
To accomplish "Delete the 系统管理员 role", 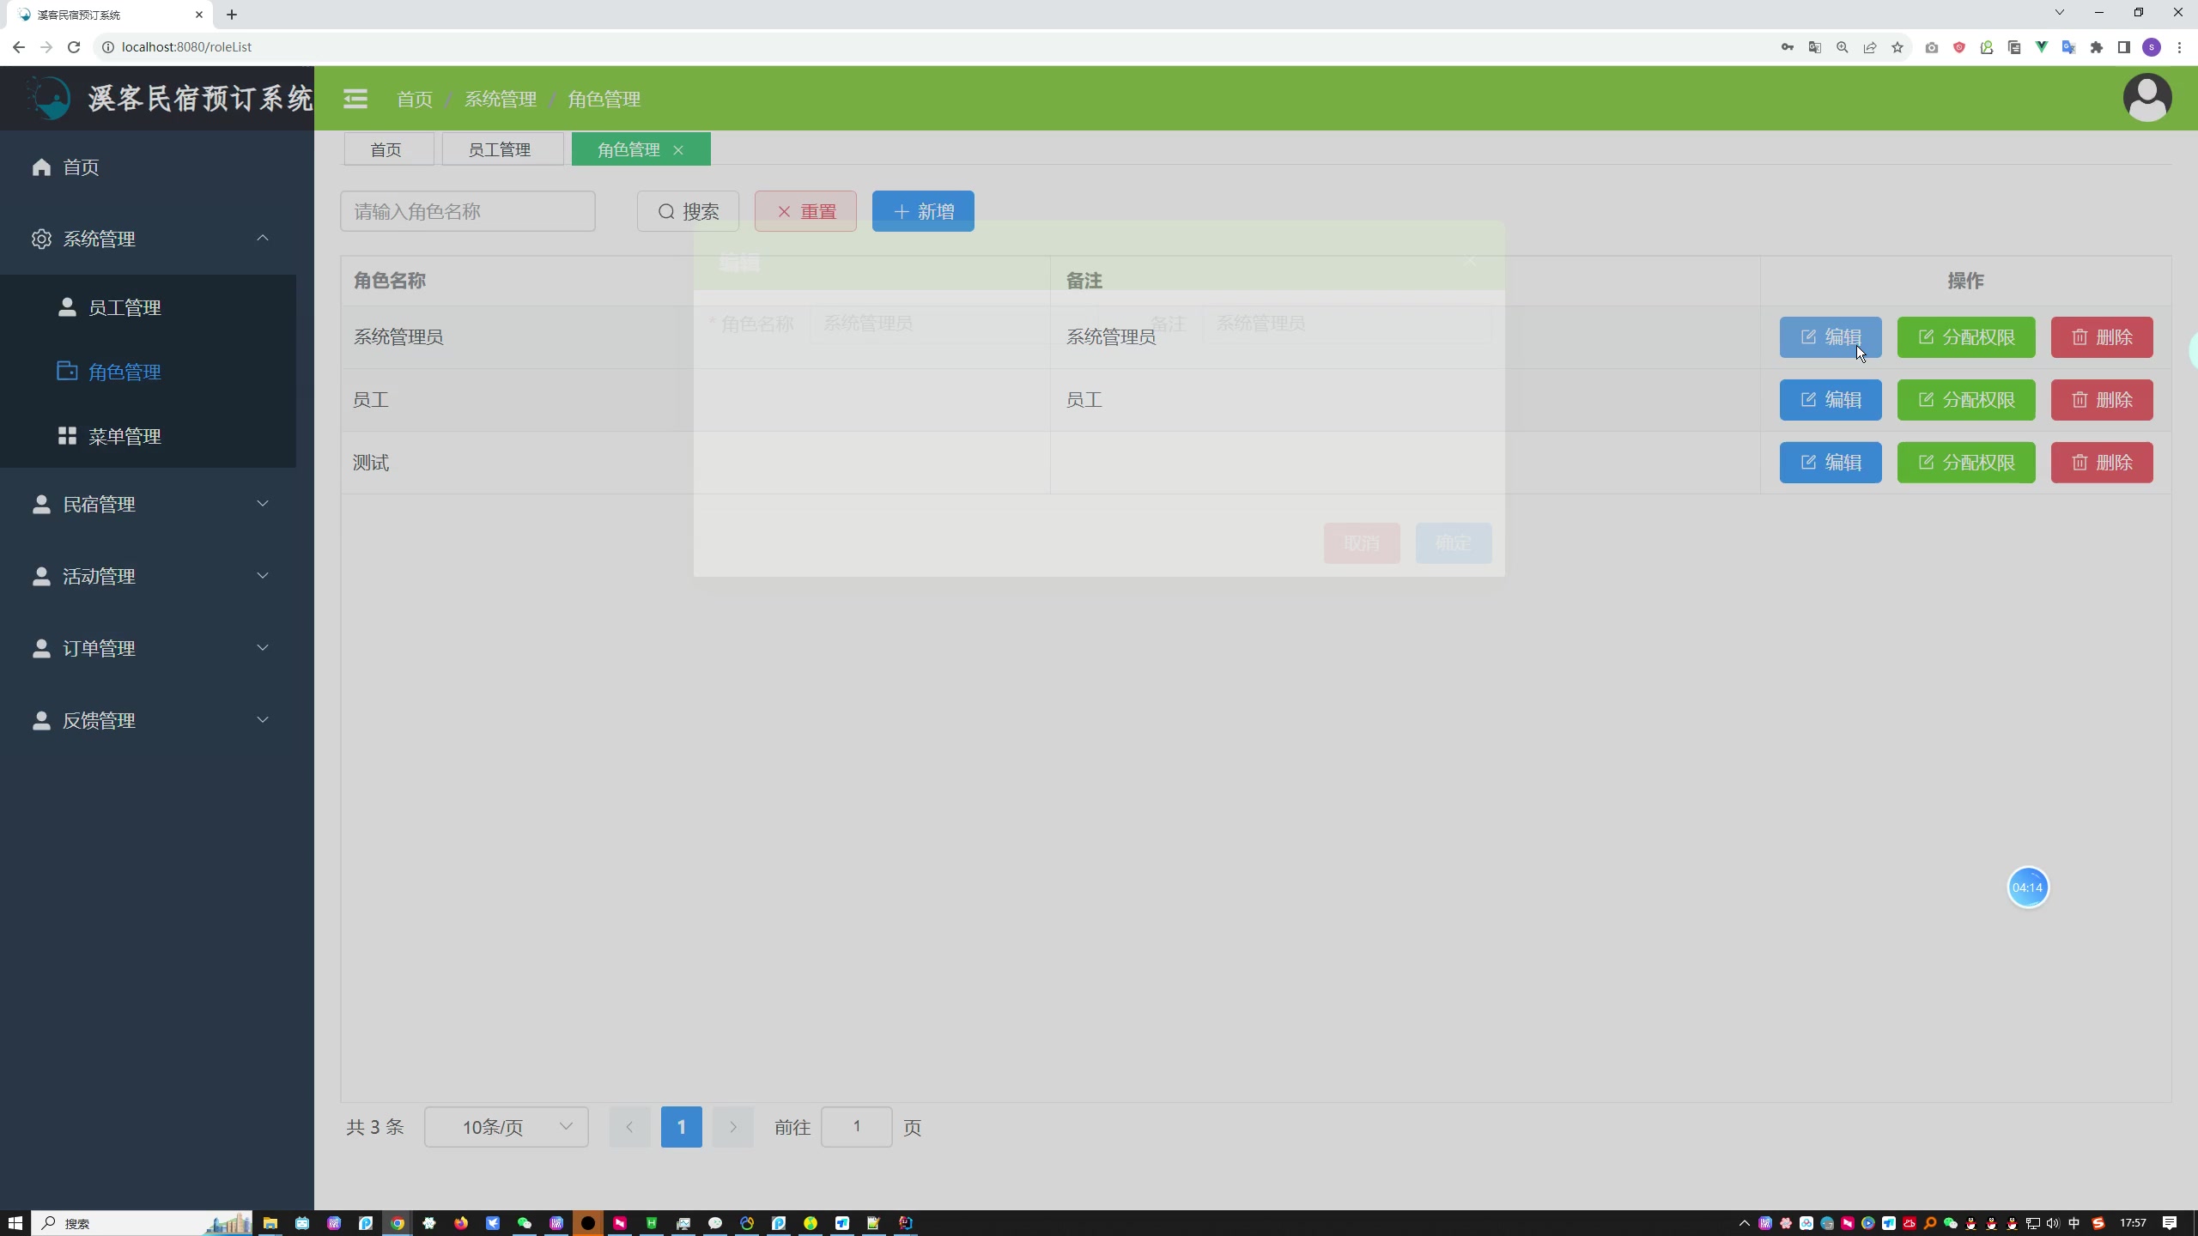I will [x=2102, y=337].
